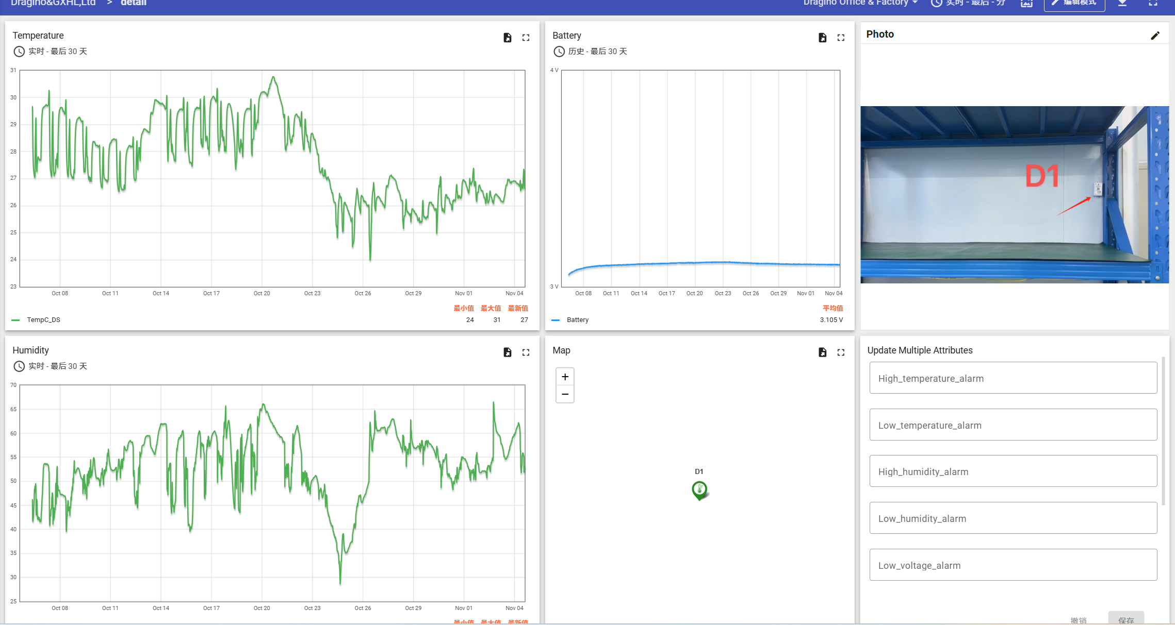
Task: Expand Humidity widget to fullscreen
Action: coord(526,352)
